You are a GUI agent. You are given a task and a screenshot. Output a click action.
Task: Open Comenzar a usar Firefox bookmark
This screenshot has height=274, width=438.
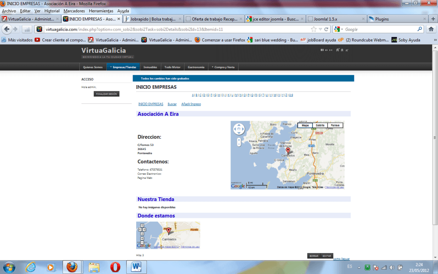click(x=220, y=40)
